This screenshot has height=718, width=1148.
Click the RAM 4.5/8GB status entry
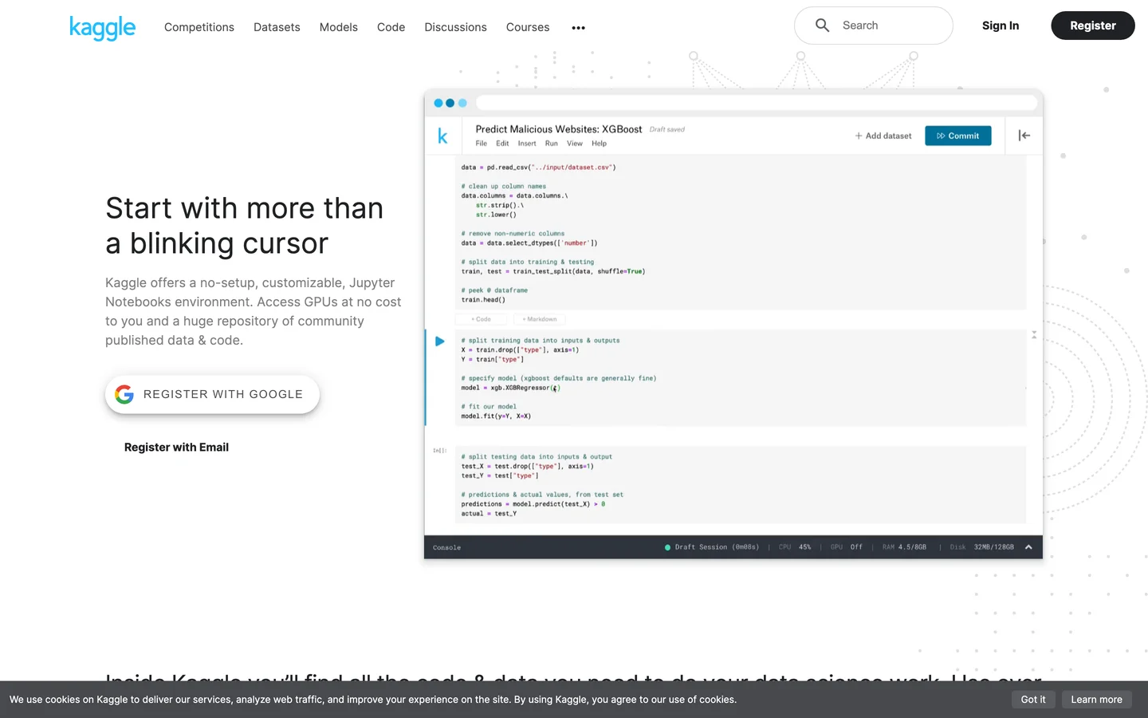click(904, 547)
